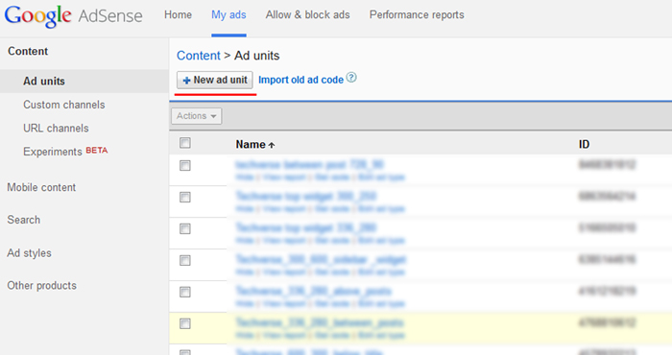The width and height of the screenshot is (672, 355).
Task: Check the box for techverse between post 728_90
Action: [x=184, y=166]
